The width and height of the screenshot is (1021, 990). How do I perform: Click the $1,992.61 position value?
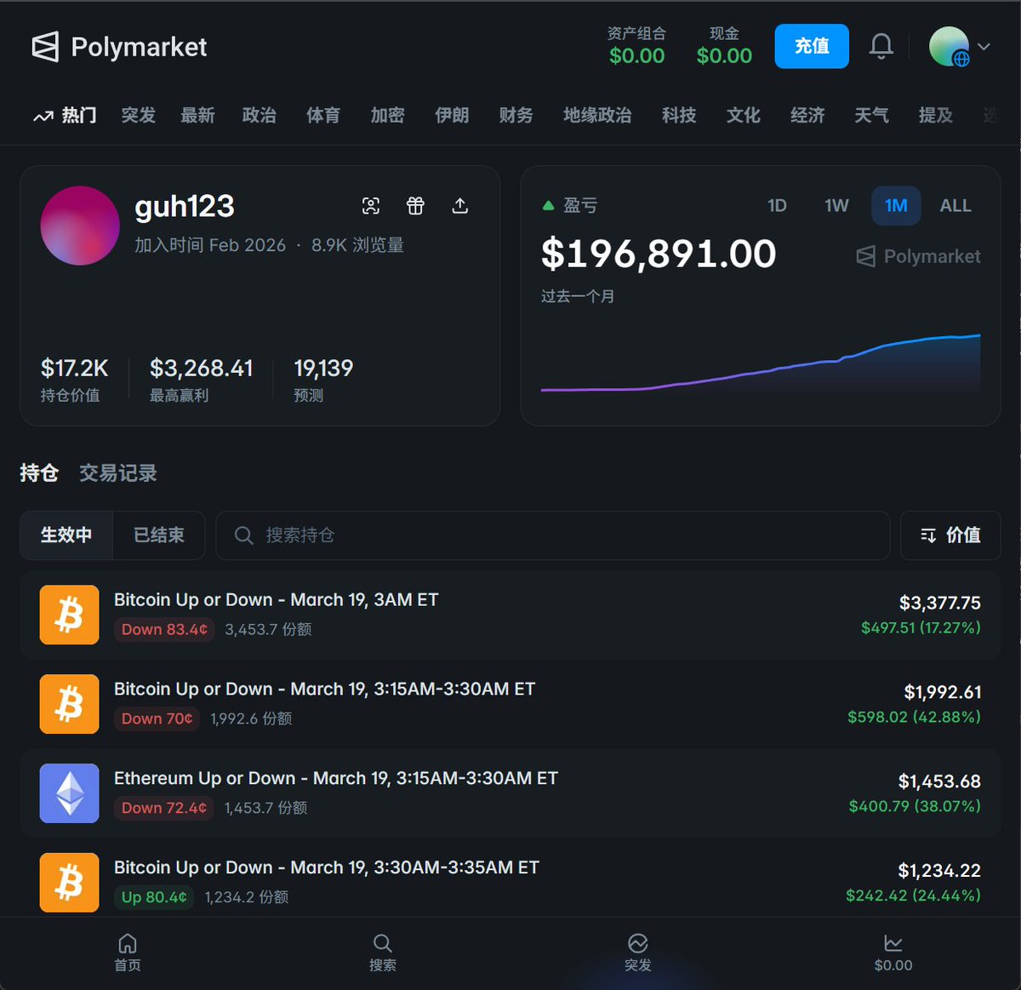pyautogui.click(x=942, y=692)
